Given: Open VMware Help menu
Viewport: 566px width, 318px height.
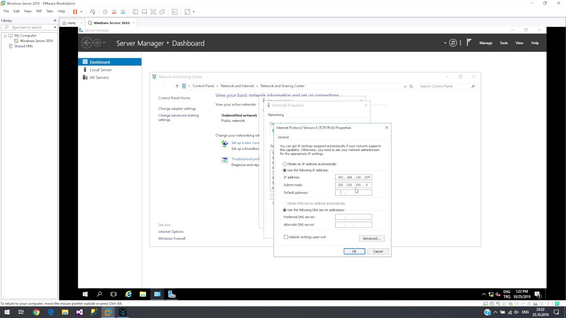Looking at the screenshot, I should point(61,11).
